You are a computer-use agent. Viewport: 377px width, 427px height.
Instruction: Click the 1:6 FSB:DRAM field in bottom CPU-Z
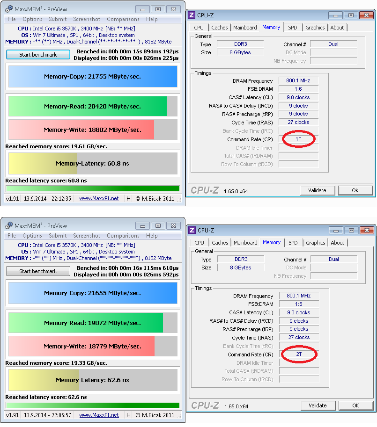299,304
